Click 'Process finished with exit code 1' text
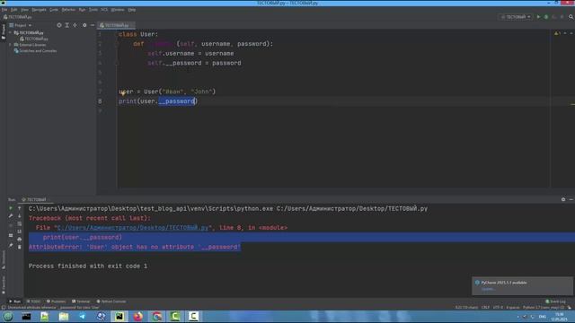Screen dimensions: 575x323 click(88, 266)
